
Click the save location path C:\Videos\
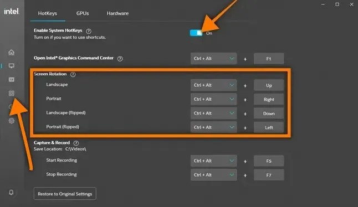pos(76,149)
